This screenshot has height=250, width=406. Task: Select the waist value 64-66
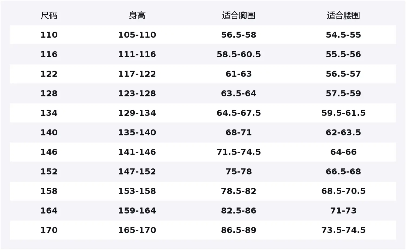(x=343, y=152)
